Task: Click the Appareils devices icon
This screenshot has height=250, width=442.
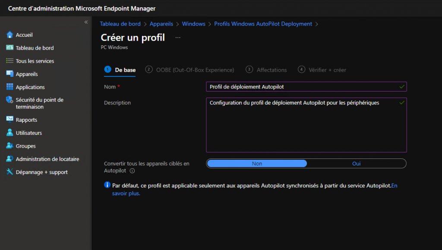Action: pos(9,74)
